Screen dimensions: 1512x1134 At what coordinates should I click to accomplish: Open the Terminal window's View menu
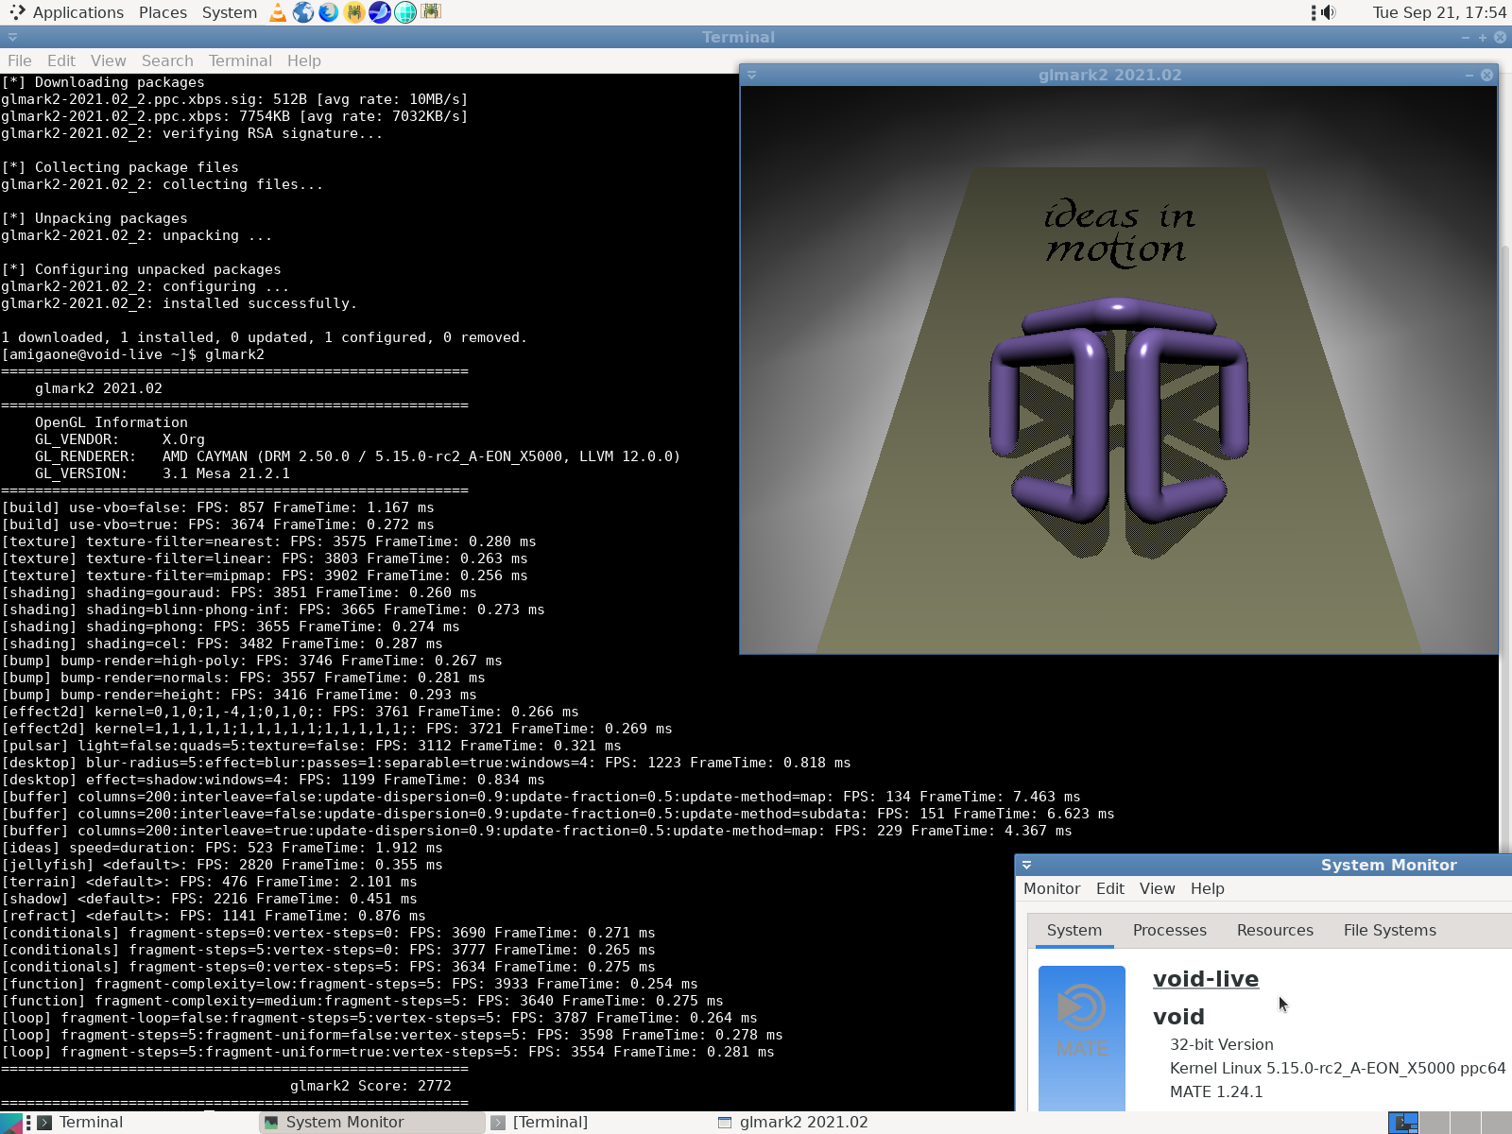click(109, 60)
